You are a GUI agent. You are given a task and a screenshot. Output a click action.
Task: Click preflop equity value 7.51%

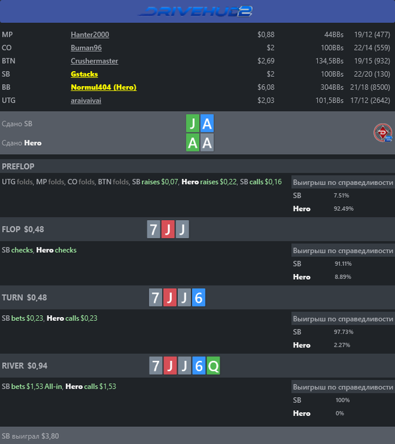point(341,195)
